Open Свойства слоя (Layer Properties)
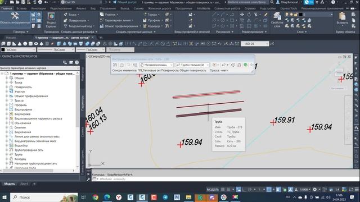Image resolution: width=360 pixels, height=202 pixels. 277,20
